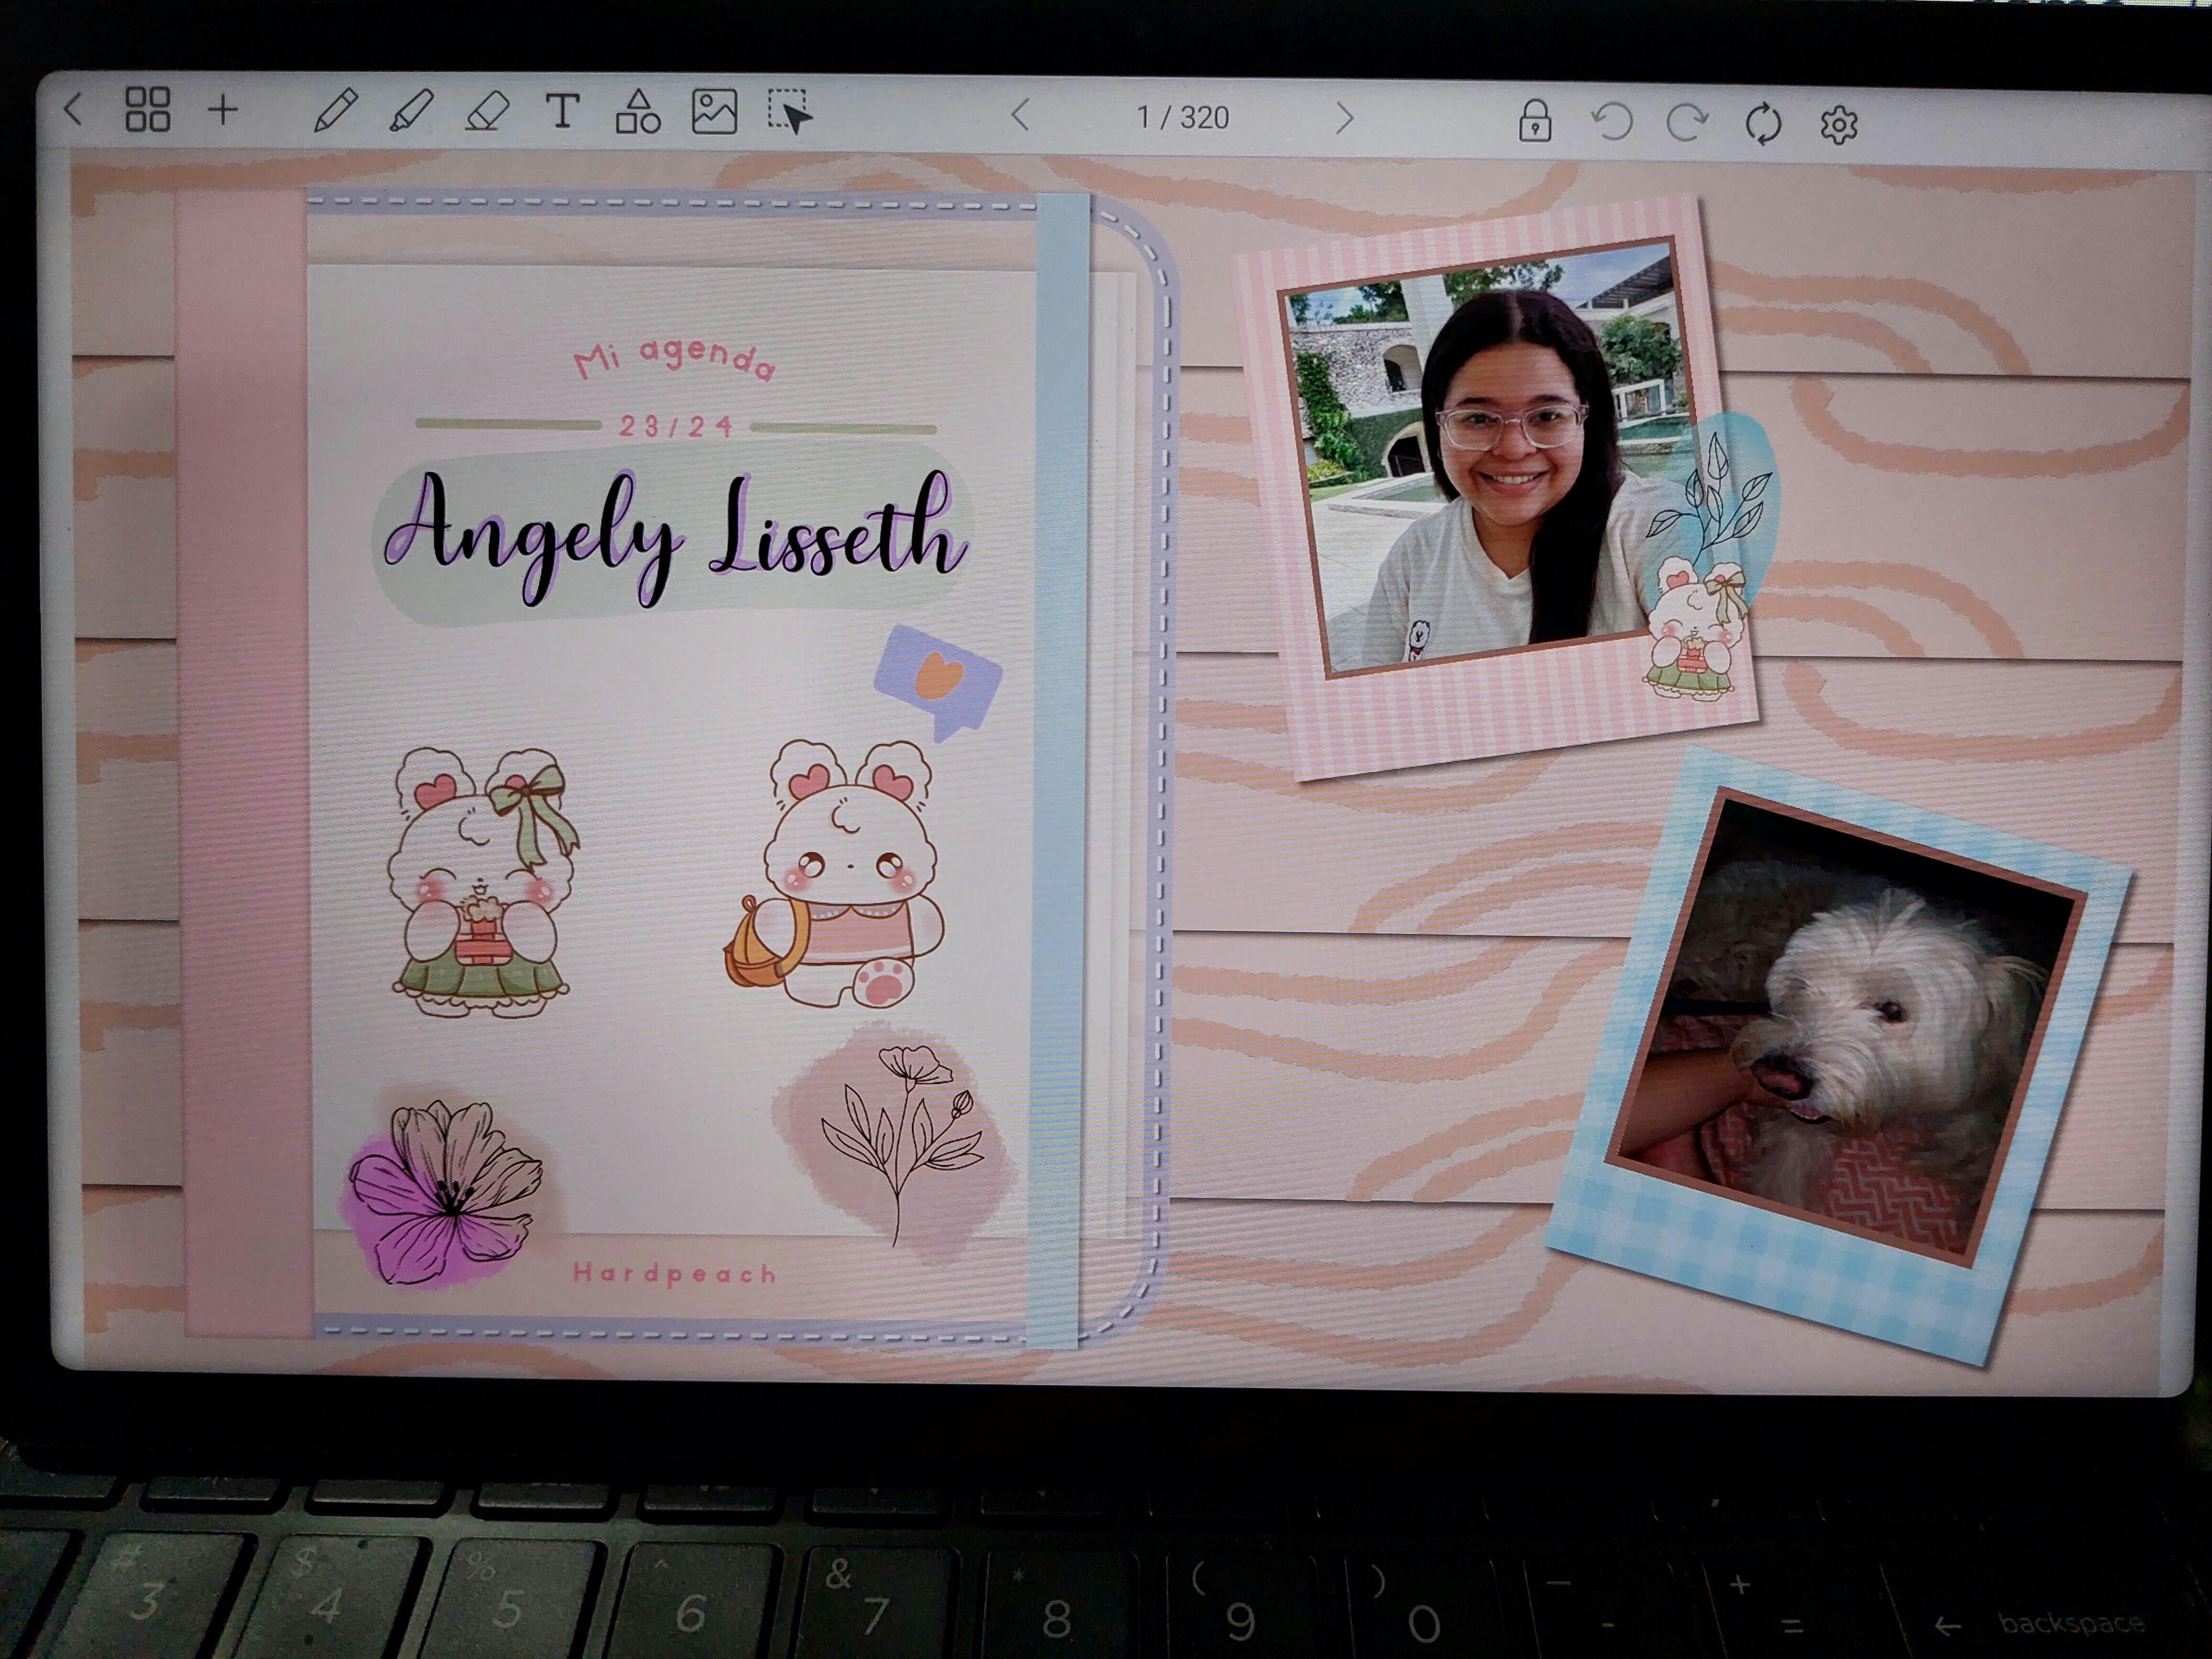This screenshot has width=2212, height=1659.
Task: Insert an image with picture icon
Action: click(714, 112)
